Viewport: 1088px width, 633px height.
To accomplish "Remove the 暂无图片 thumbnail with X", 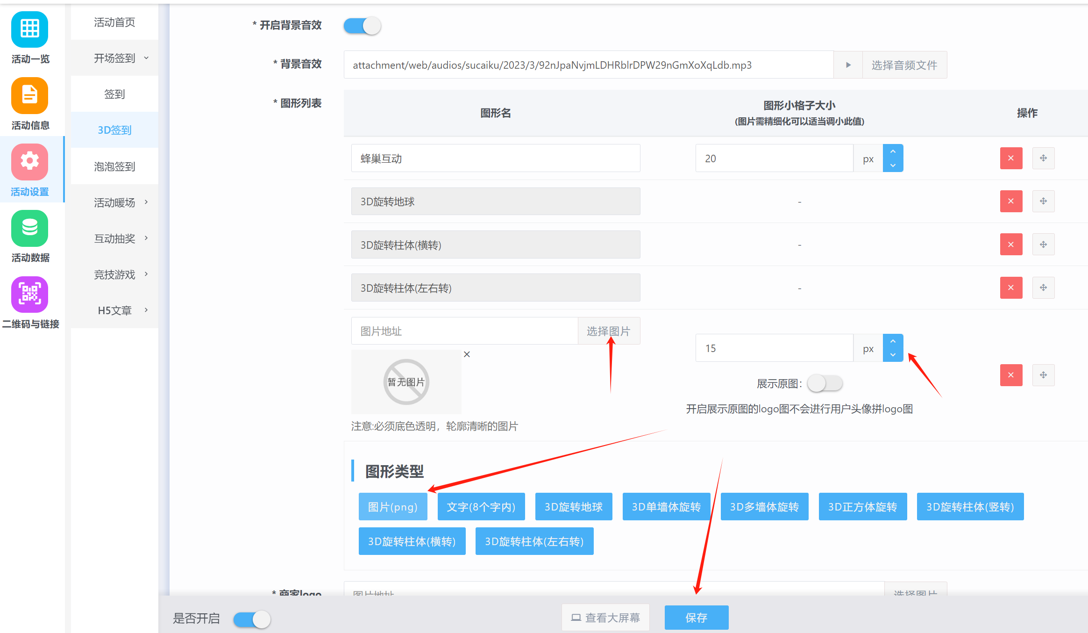I will point(467,354).
